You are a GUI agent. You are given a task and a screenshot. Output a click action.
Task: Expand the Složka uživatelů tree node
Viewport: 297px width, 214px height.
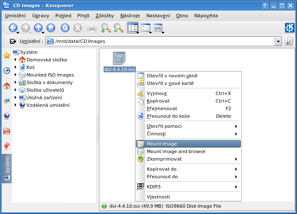16,90
